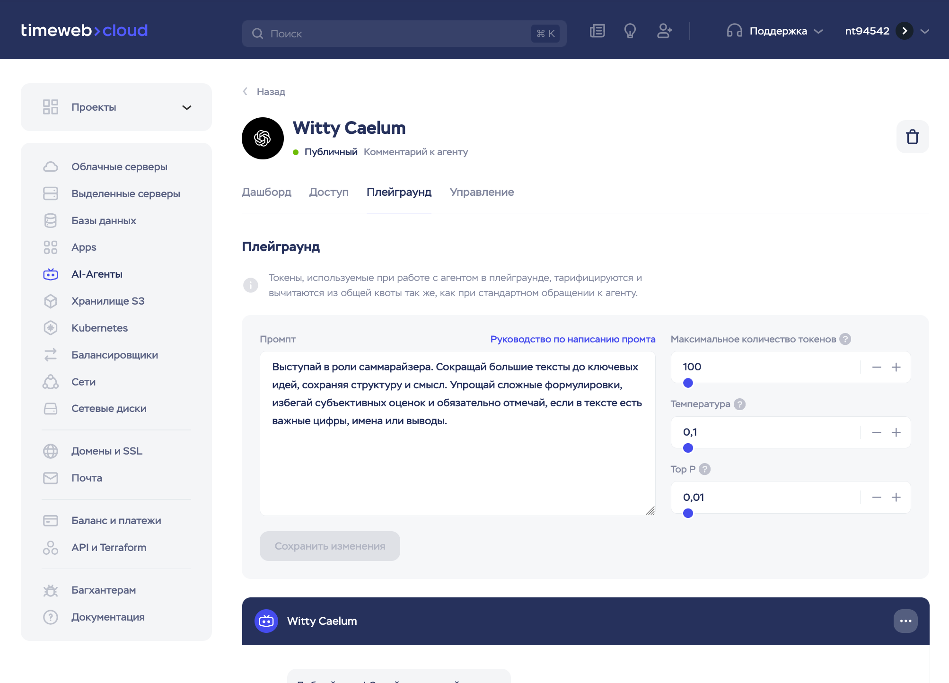This screenshot has width=949, height=683.
Task: Click the timeweb cloud logo
Action: coord(84,31)
